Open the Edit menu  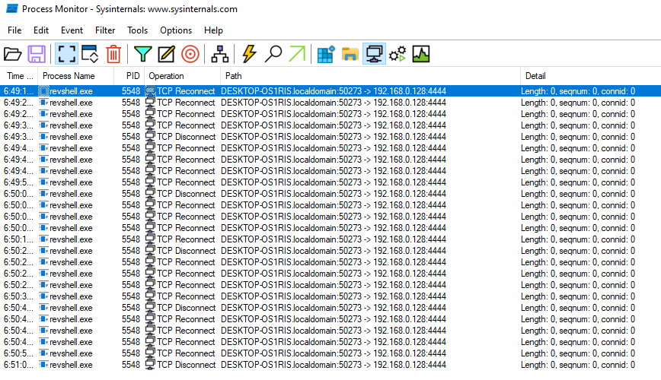pos(41,30)
